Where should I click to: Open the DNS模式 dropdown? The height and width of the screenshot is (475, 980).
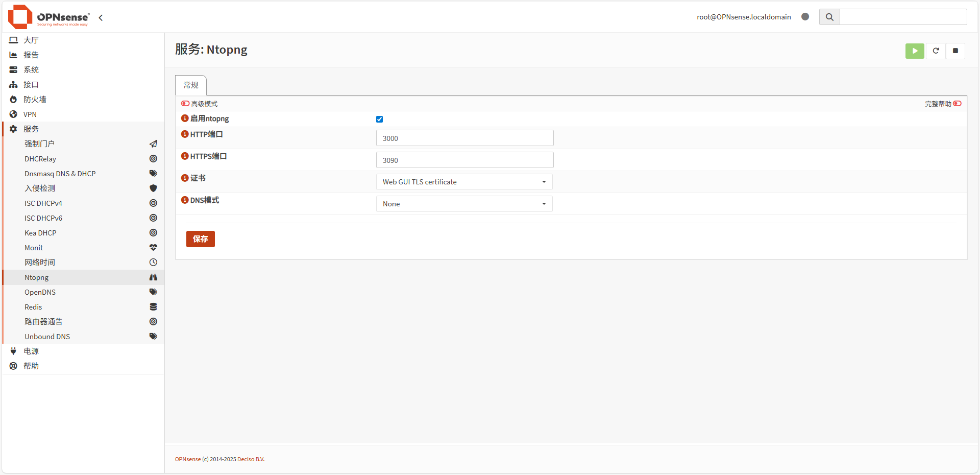tap(464, 204)
